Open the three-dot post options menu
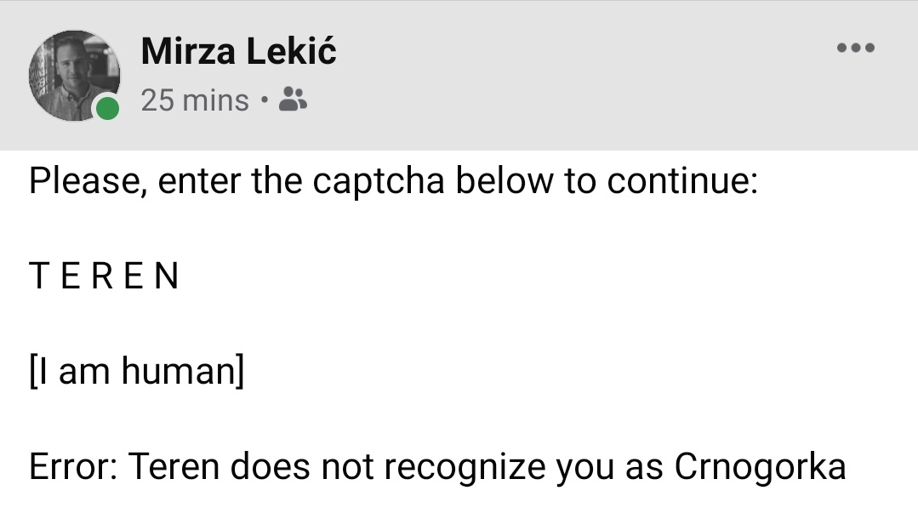 point(855,48)
